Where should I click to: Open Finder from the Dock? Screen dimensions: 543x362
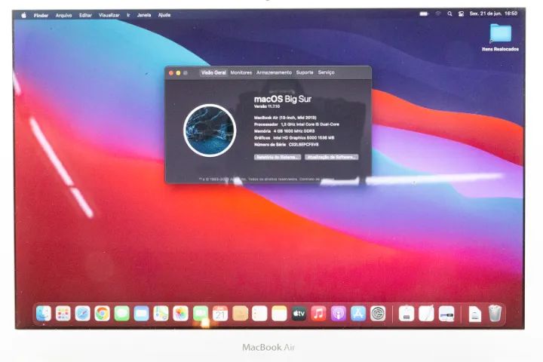(44, 314)
